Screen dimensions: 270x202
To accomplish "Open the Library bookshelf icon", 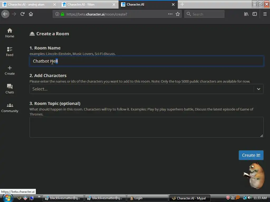I will 246,14.
